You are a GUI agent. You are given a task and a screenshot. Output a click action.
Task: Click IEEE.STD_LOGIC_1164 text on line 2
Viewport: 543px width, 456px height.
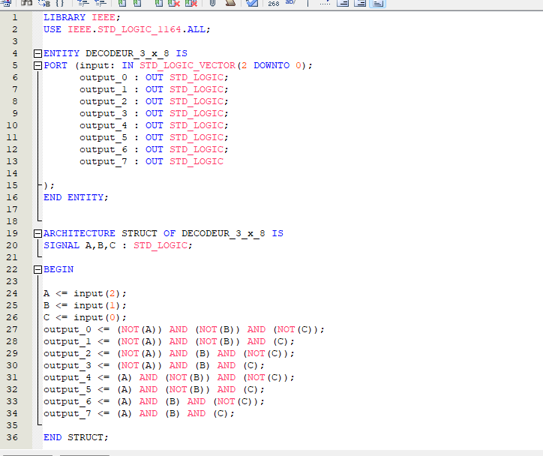[124, 29]
